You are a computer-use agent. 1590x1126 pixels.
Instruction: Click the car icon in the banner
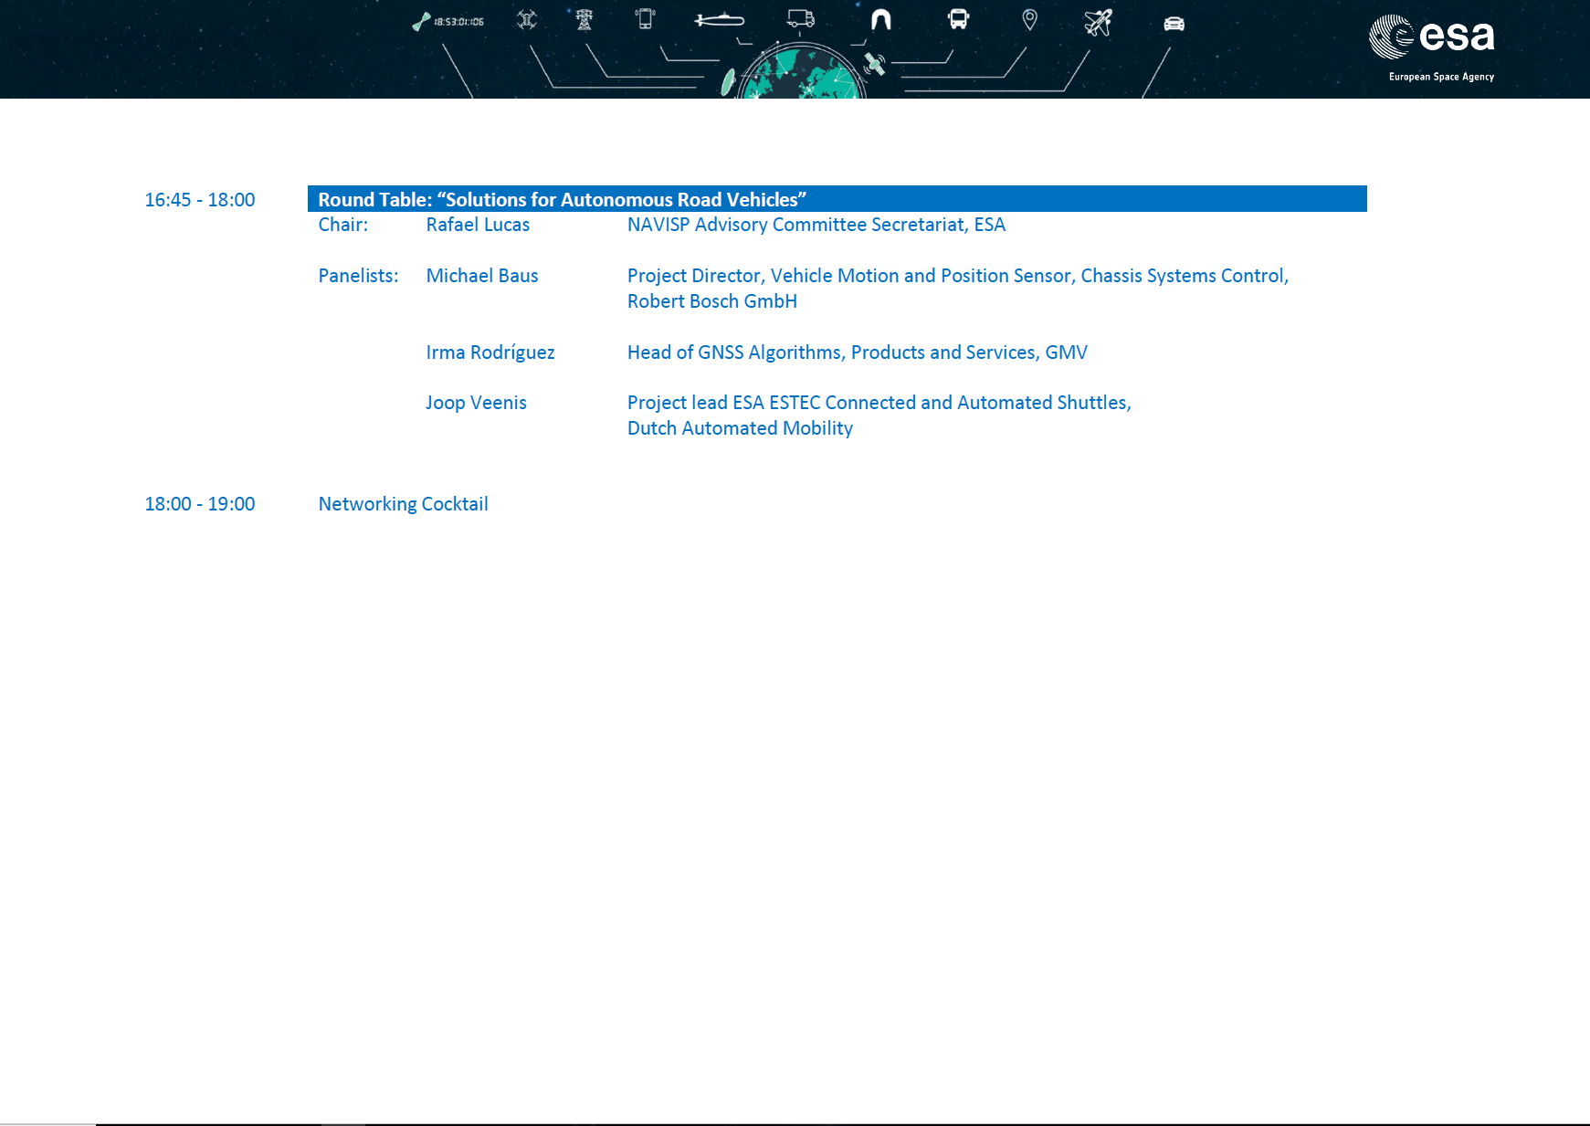pyautogui.click(x=1174, y=24)
